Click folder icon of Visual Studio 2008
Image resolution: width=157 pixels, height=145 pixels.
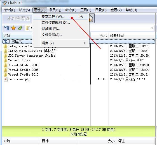(x=6, y=70)
